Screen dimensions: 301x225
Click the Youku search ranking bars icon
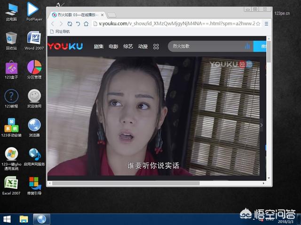[x=247, y=46]
